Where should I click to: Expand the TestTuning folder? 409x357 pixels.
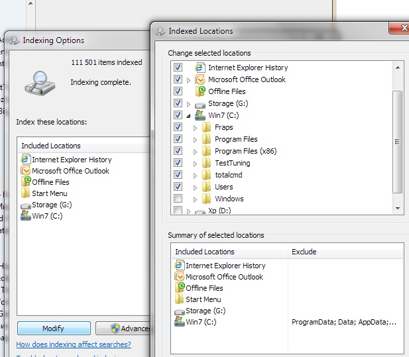tap(195, 164)
